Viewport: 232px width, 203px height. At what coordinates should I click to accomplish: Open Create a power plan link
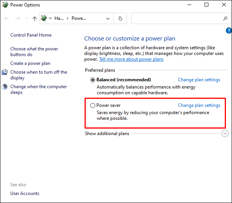pos(30,63)
